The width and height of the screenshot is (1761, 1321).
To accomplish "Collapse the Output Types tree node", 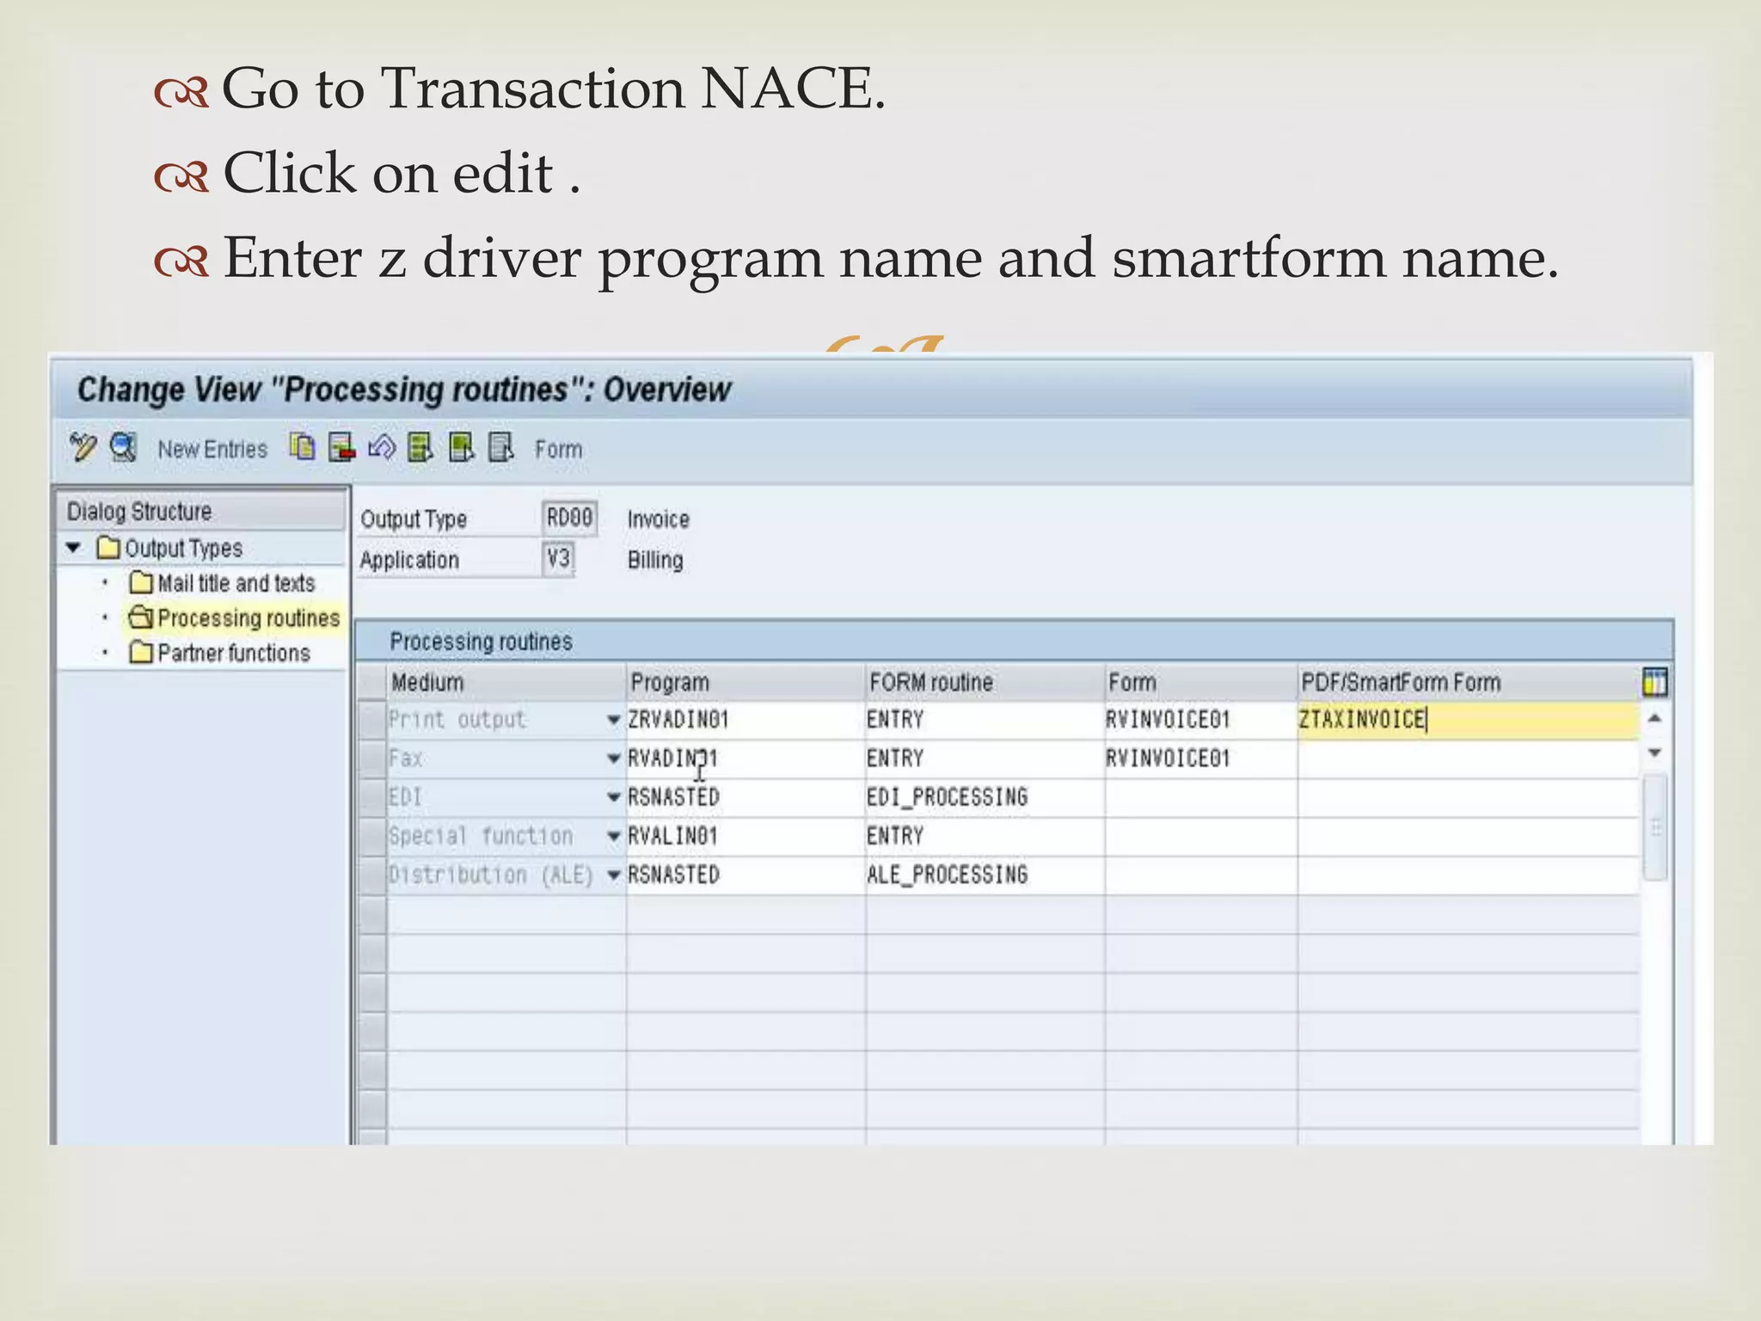I will coord(74,548).
